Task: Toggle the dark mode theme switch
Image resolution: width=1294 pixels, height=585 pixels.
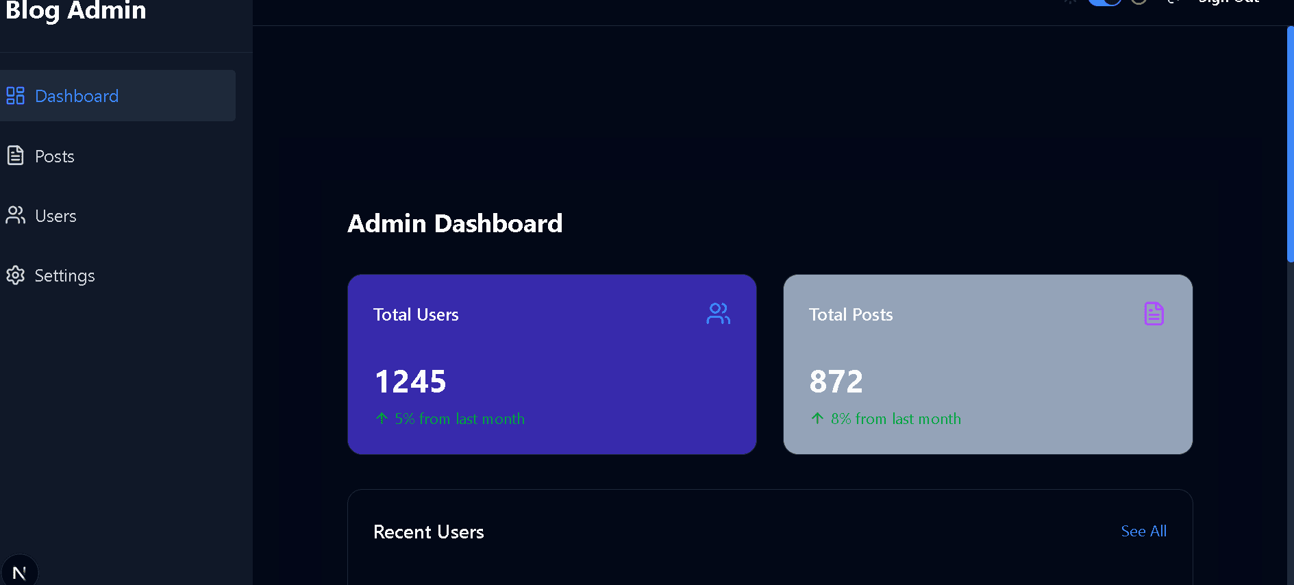Action: tap(1104, 1)
